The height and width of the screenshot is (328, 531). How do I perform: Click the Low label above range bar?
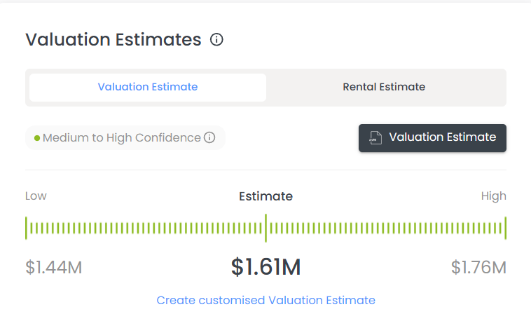point(36,196)
